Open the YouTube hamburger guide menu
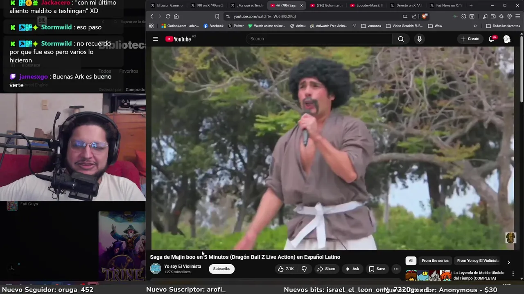The width and height of the screenshot is (524, 294). coord(156,39)
